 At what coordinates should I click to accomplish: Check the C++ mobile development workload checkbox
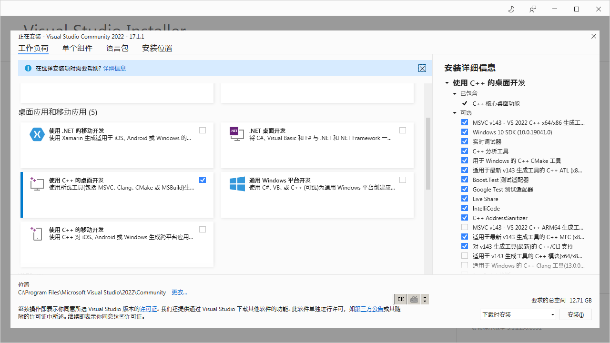(203, 229)
